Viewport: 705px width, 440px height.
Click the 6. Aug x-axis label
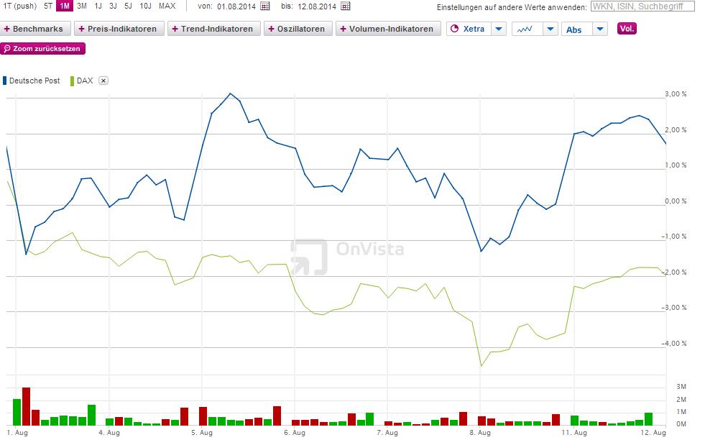295,433
